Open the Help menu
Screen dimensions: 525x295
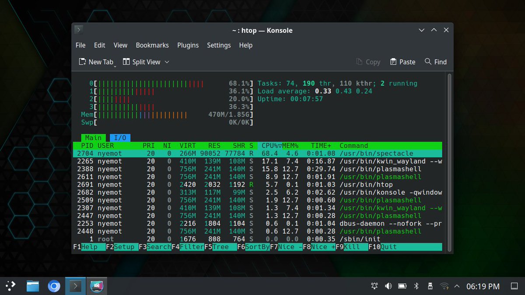tap(246, 45)
